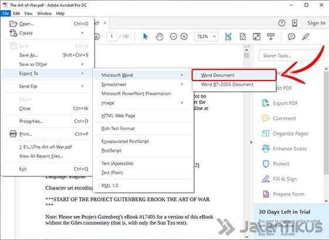Zoom in with plus icon
This screenshot has height=240, width=329.
pos(184,36)
